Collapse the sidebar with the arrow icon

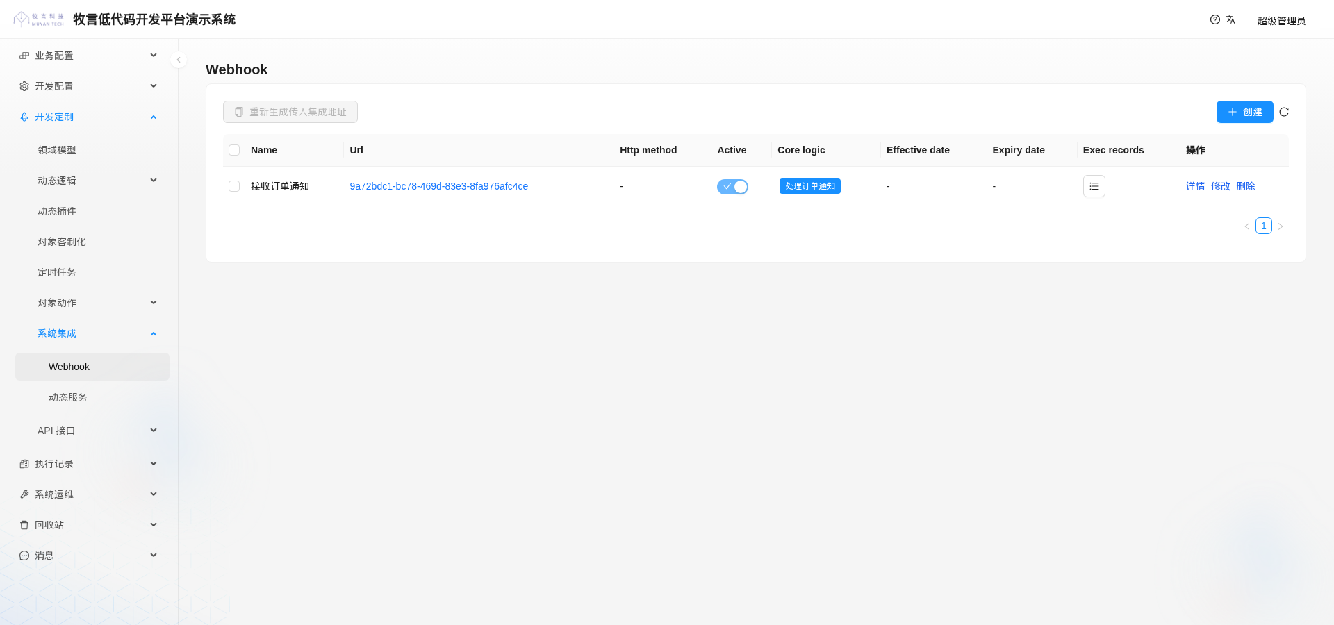click(x=179, y=60)
